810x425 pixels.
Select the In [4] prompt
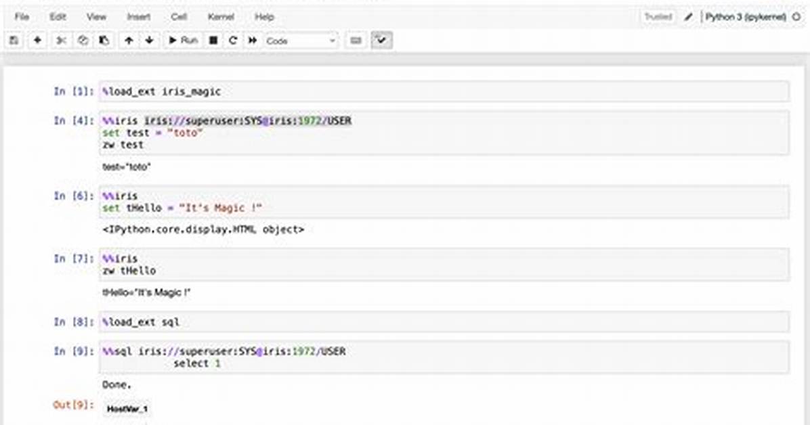click(x=74, y=120)
